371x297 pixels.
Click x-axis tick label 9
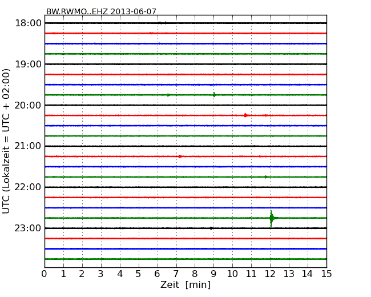pyautogui.click(x=213, y=274)
